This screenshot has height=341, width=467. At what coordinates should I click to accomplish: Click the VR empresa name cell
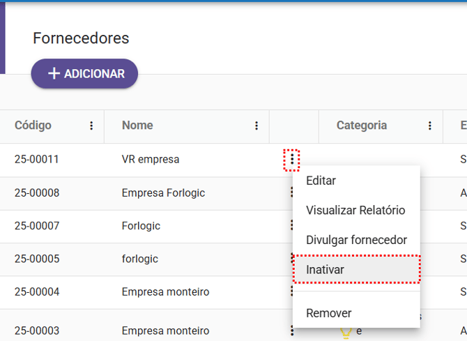150,160
